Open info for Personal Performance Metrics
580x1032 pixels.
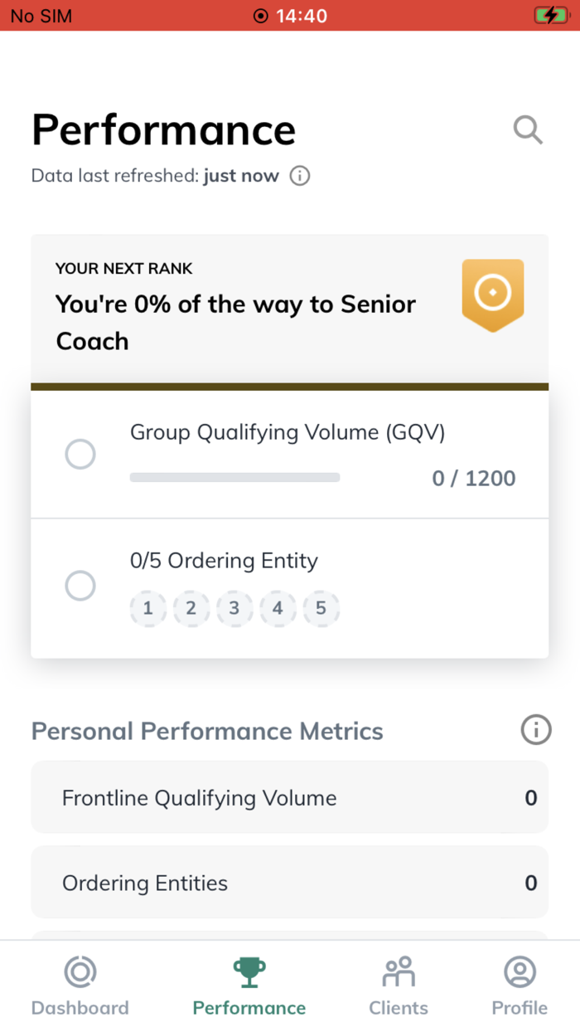(x=536, y=730)
